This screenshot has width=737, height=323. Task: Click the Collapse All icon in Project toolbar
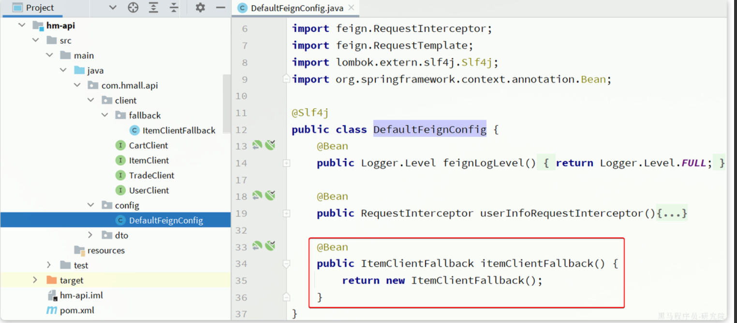point(174,8)
